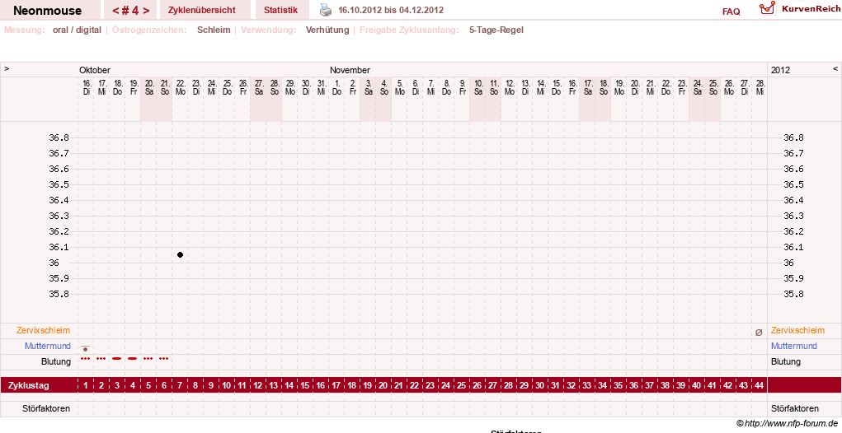This screenshot has width=842, height=433.
Task: Click the left Blutung label
Action: [56, 361]
